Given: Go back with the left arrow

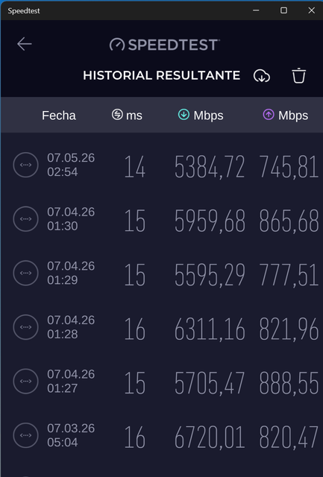Looking at the screenshot, I should (25, 44).
